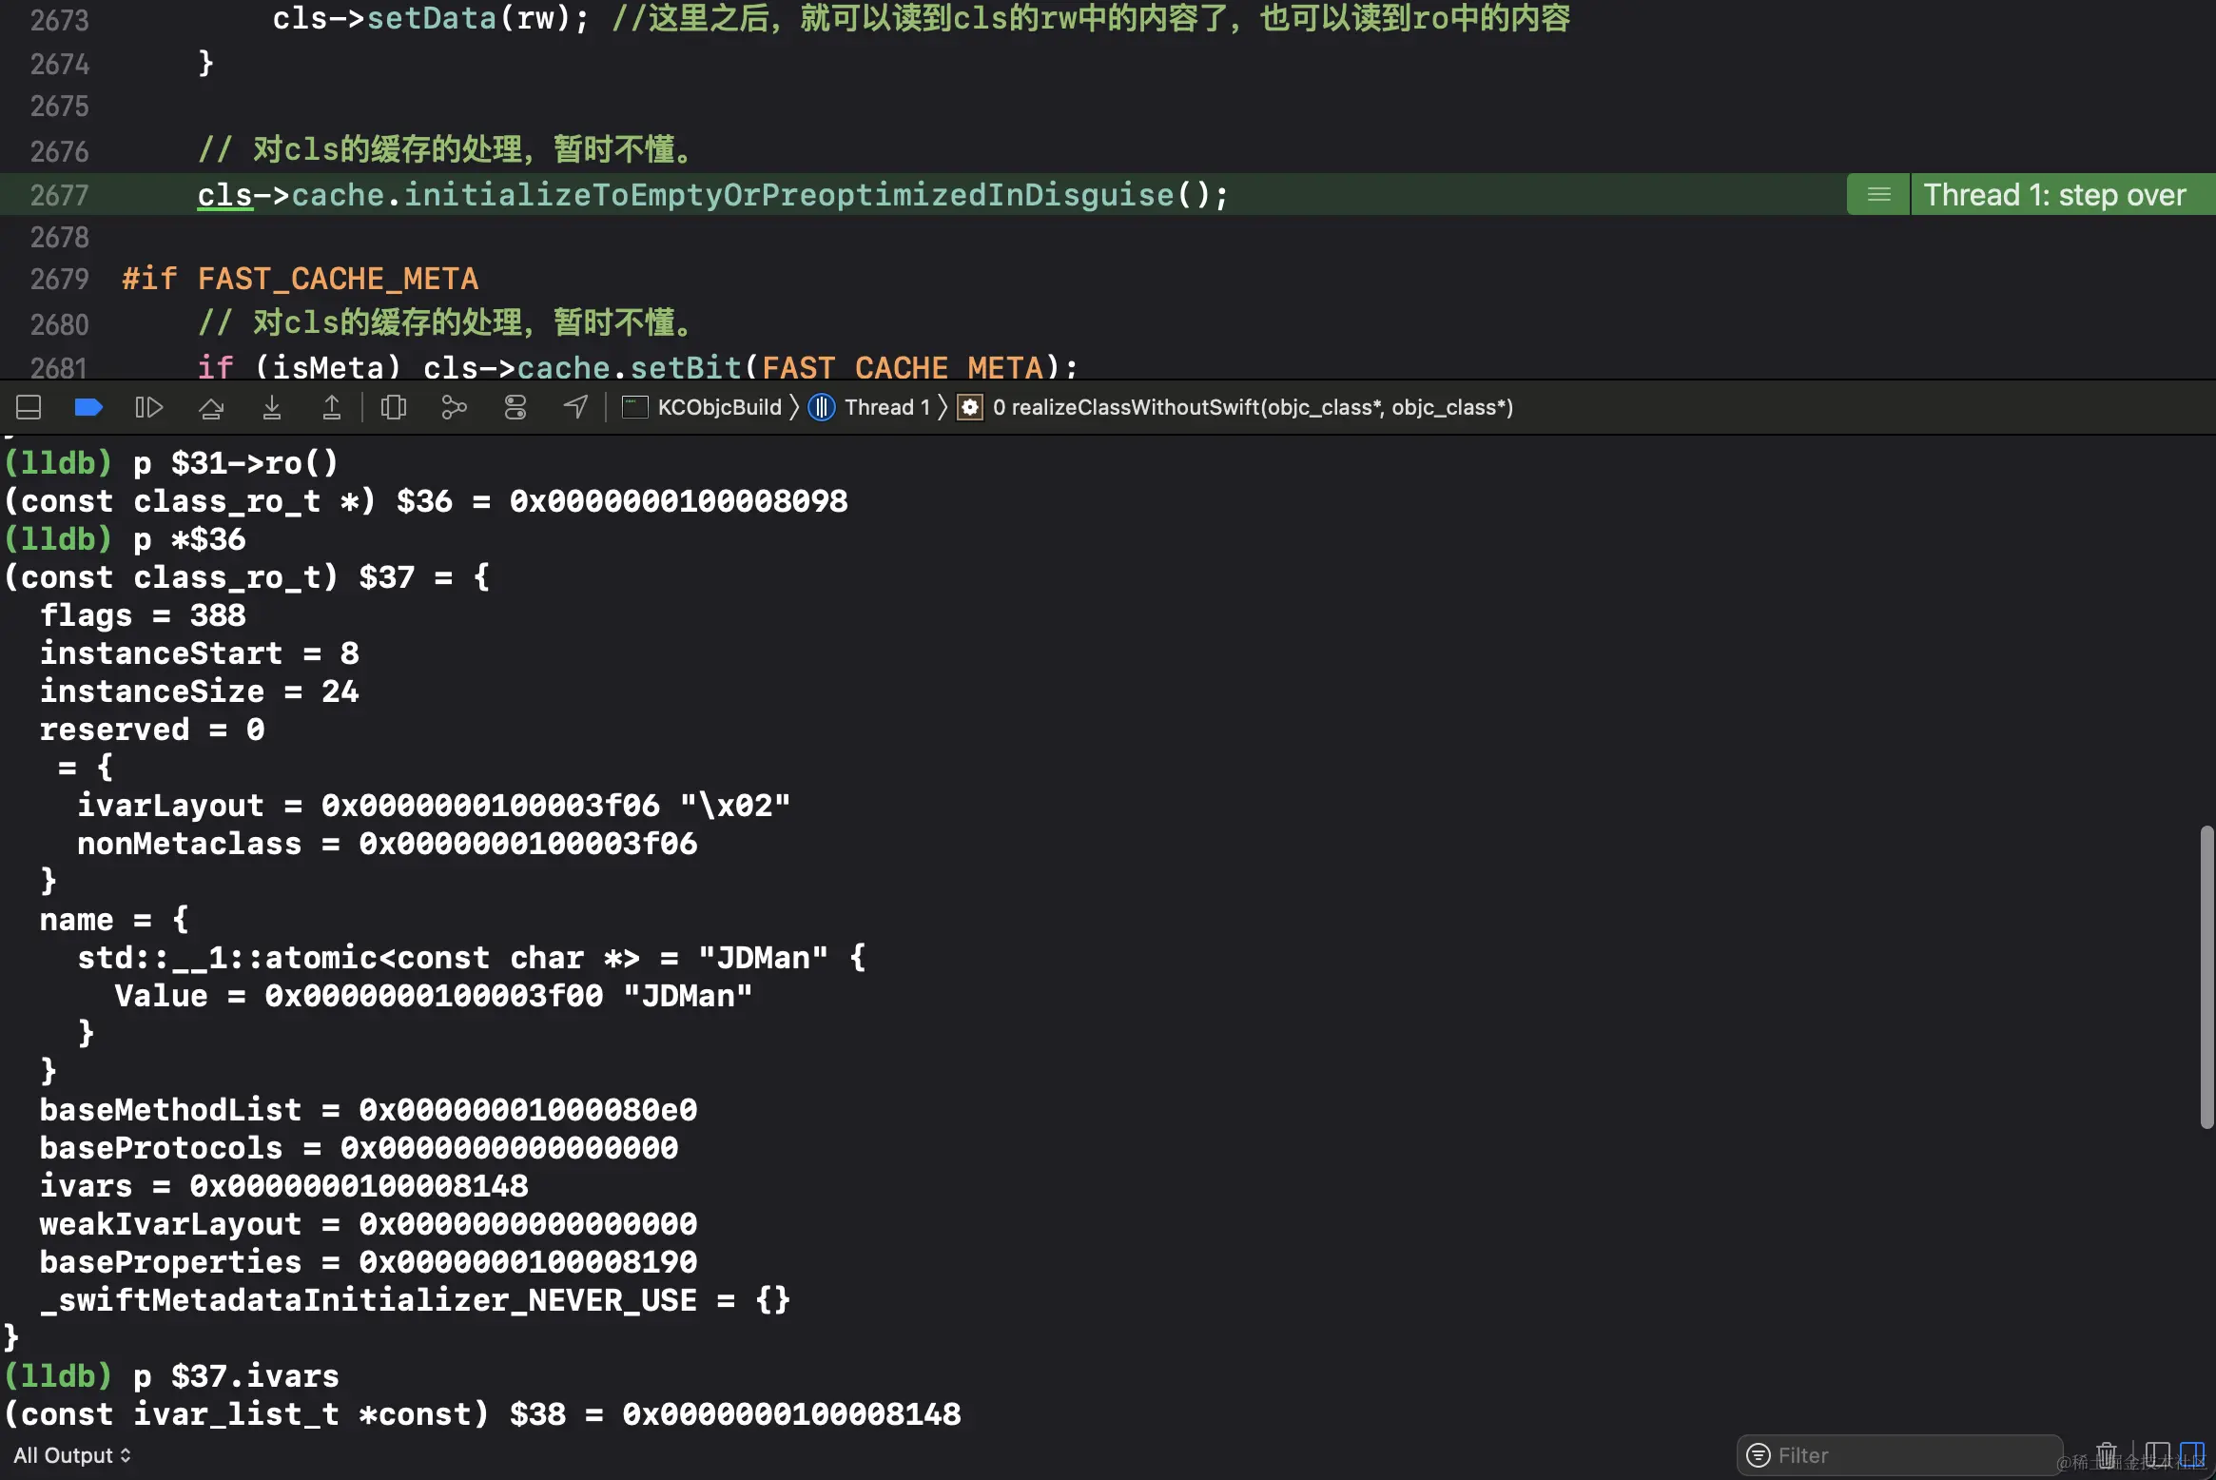Click '#if FAST_CACHE_META' directive

(300, 279)
